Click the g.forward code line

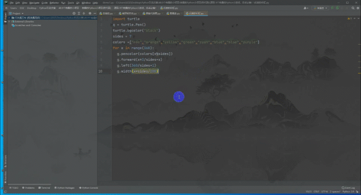(x=139, y=59)
